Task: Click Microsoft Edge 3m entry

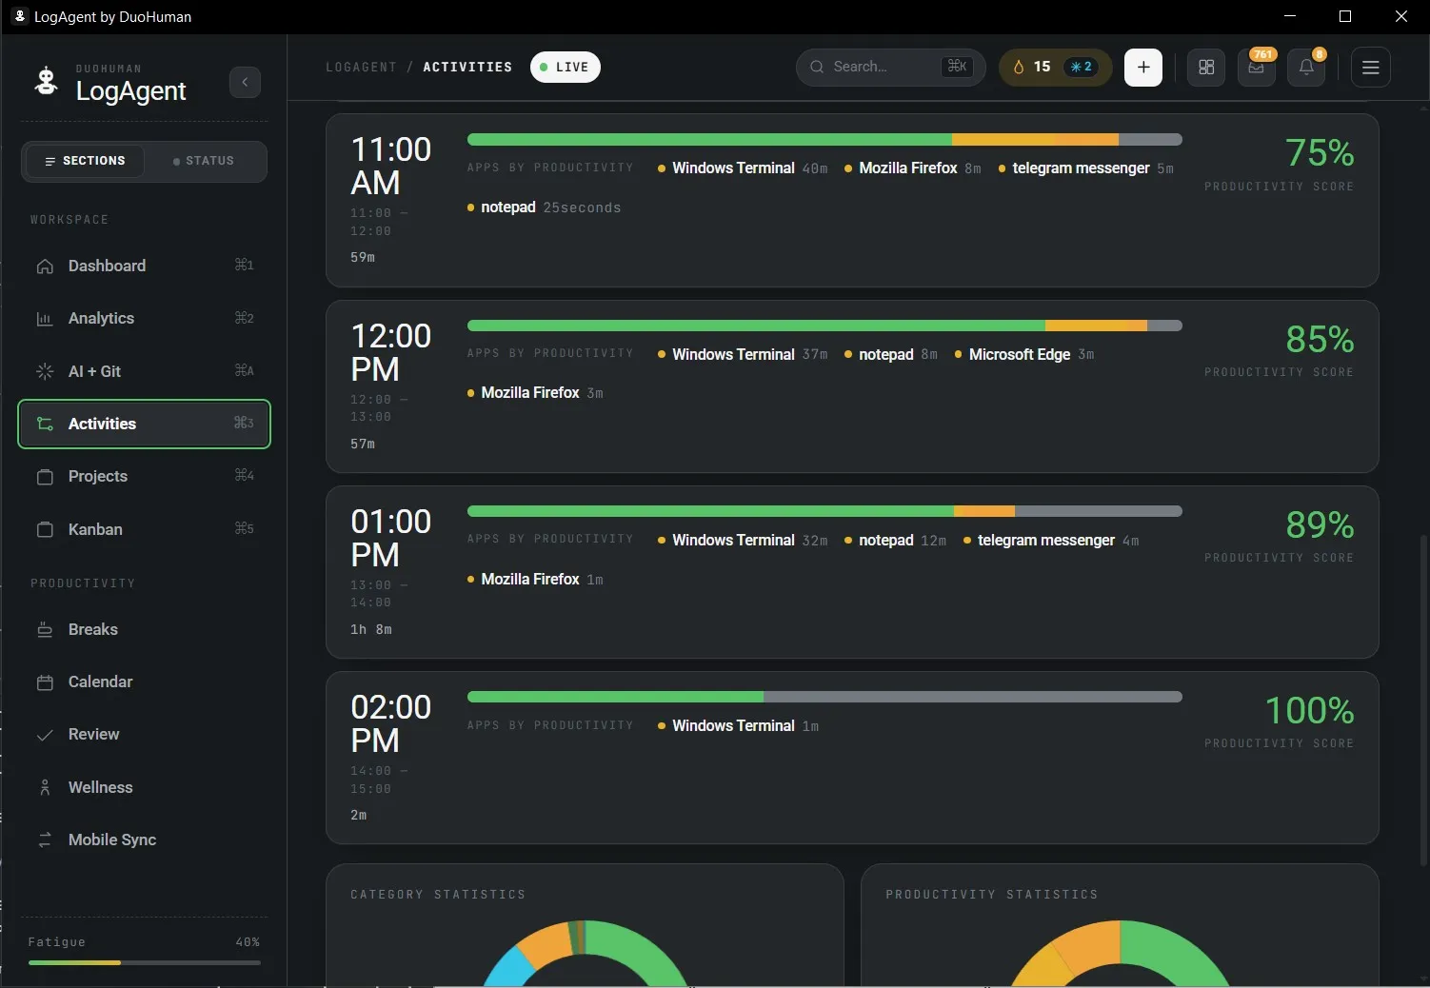Action: (x=1024, y=354)
